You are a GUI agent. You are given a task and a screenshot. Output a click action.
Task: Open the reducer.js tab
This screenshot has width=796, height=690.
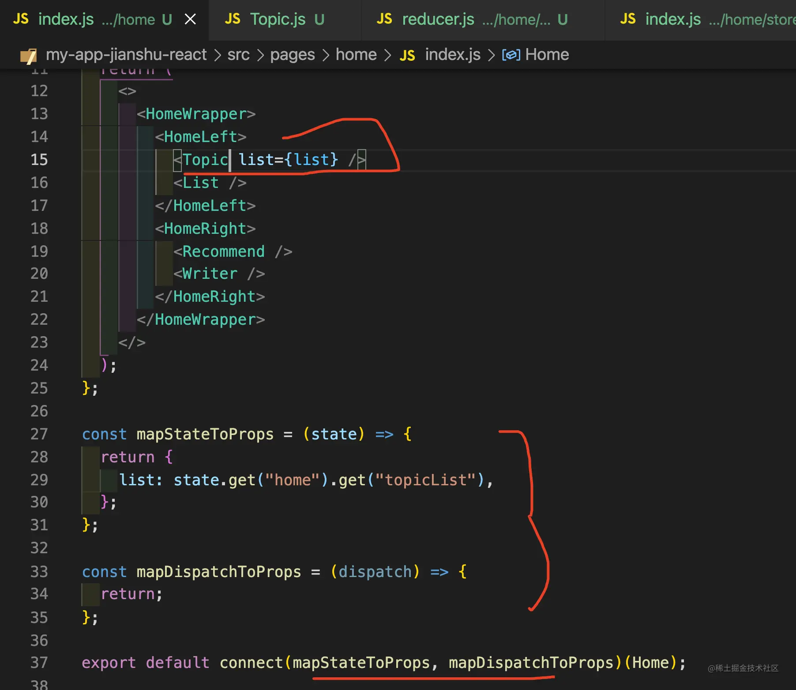click(x=483, y=20)
